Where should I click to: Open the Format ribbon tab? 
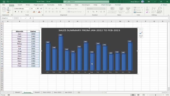coord(118,5)
